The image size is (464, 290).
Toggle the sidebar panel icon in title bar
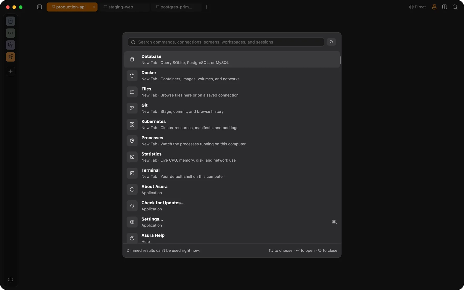40,7
